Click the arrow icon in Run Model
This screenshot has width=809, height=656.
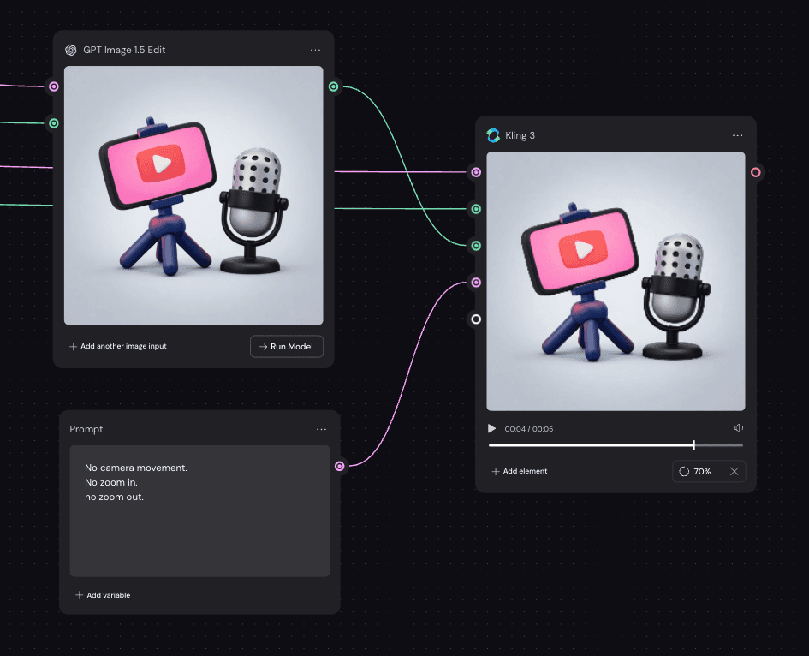coord(263,347)
